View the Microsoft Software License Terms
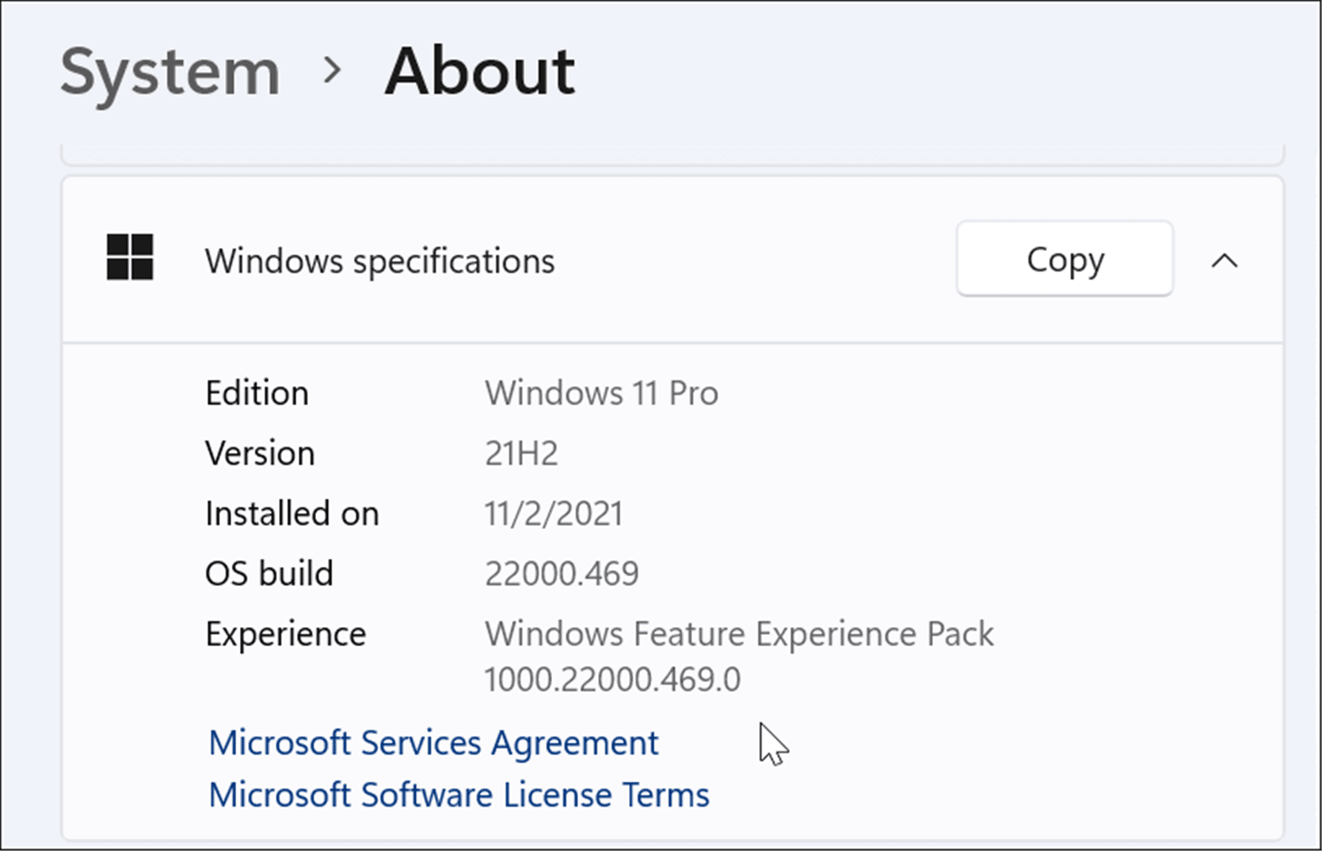The height and width of the screenshot is (851, 1322). tap(458, 795)
